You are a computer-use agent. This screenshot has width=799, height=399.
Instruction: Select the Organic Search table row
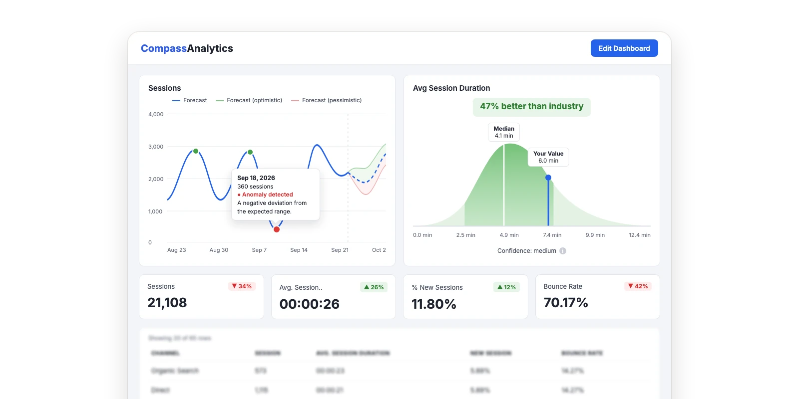pyautogui.click(x=399, y=371)
